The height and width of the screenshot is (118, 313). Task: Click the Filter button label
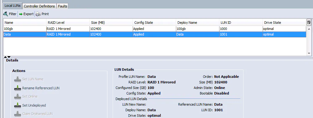coord(13,14)
